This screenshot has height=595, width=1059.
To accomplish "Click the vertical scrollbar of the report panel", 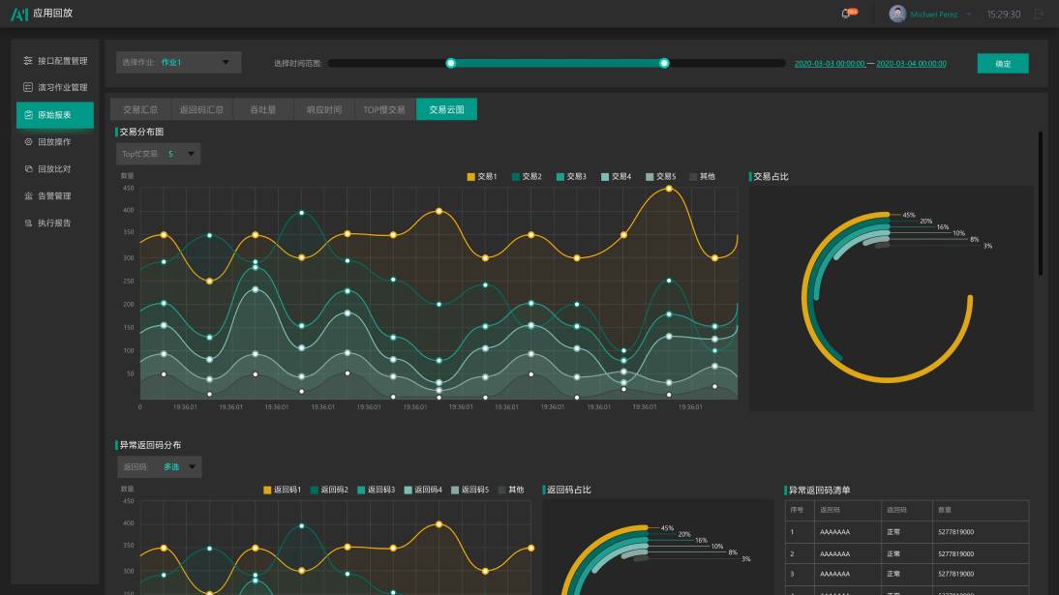I will tap(1040, 203).
